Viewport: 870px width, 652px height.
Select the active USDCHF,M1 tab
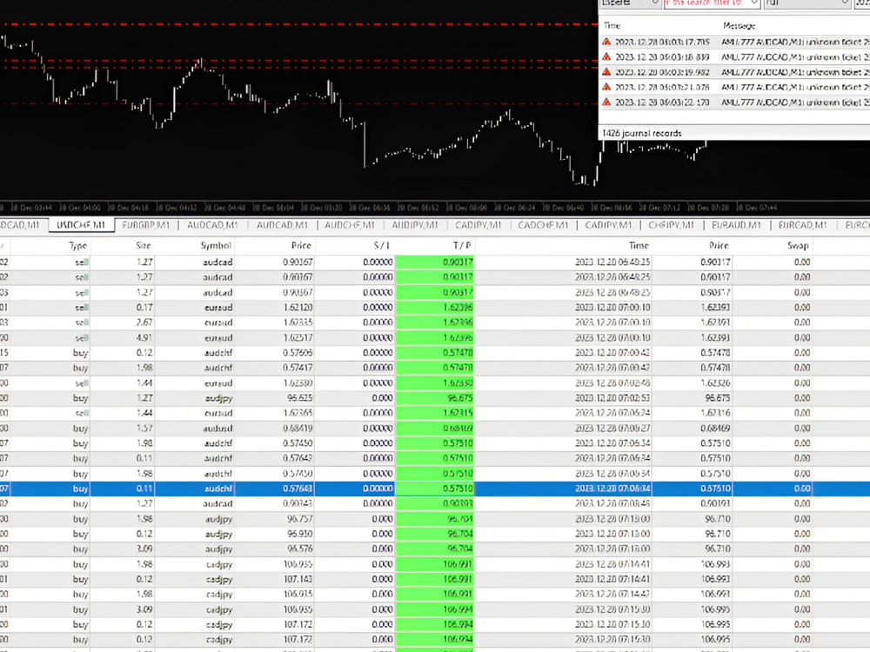click(83, 225)
